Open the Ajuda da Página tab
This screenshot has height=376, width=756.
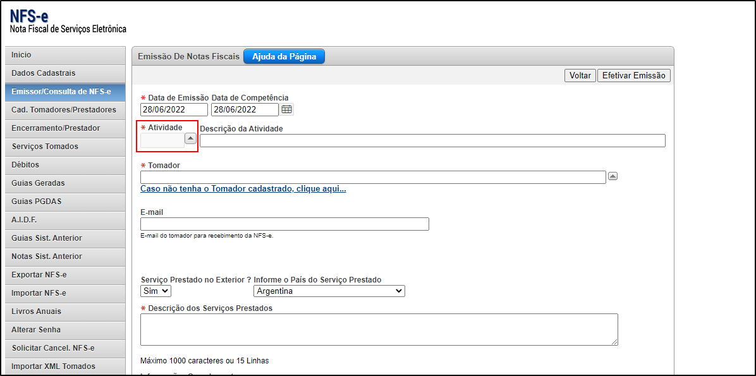[x=284, y=56]
